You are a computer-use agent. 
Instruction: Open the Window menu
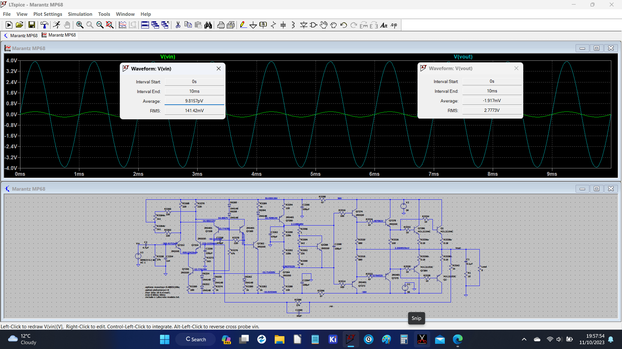[125, 14]
